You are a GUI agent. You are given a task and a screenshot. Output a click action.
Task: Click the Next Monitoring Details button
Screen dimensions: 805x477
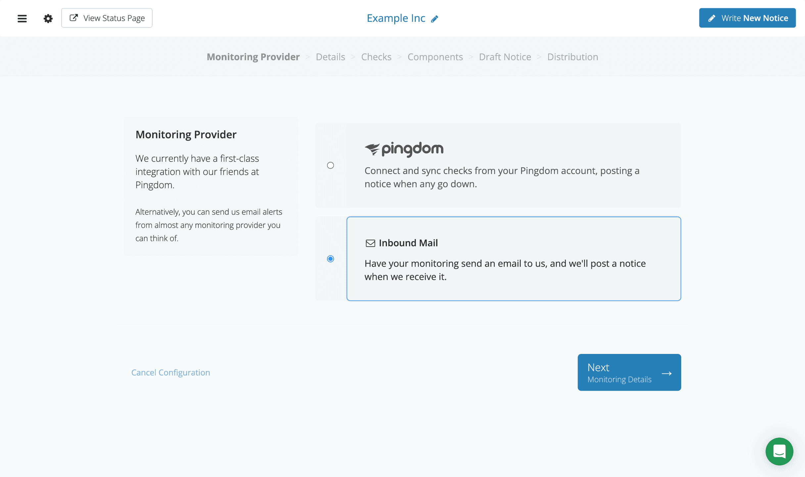click(x=629, y=372)
